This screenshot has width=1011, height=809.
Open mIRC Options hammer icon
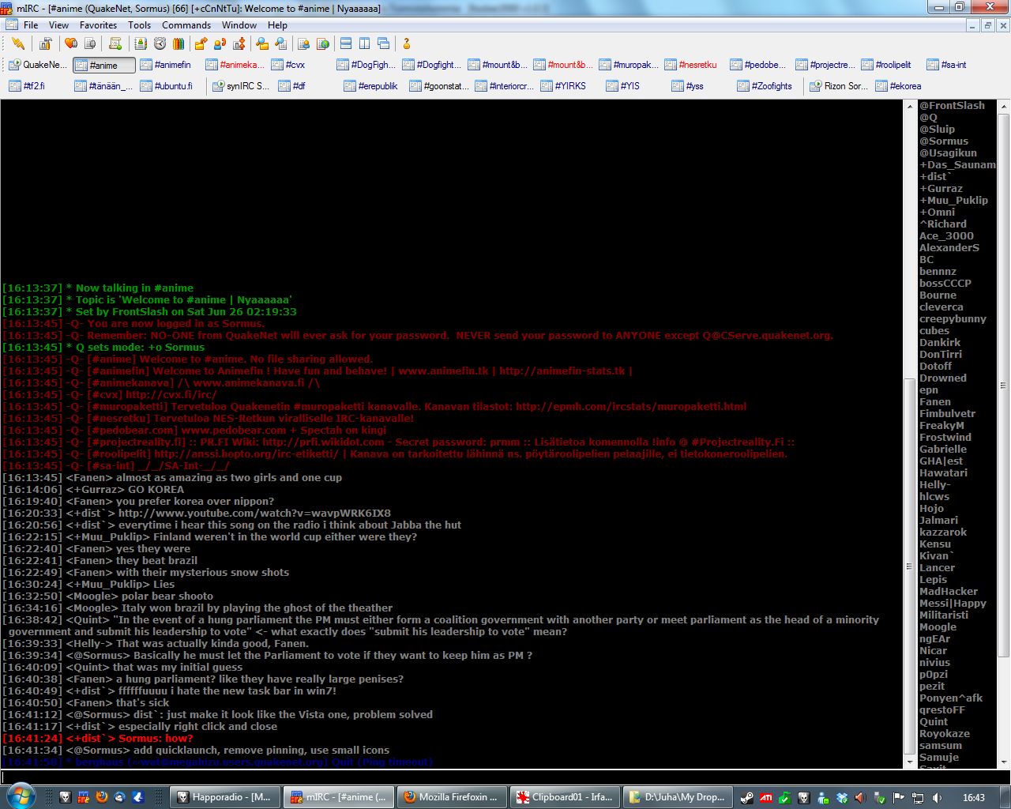[46, 43]
